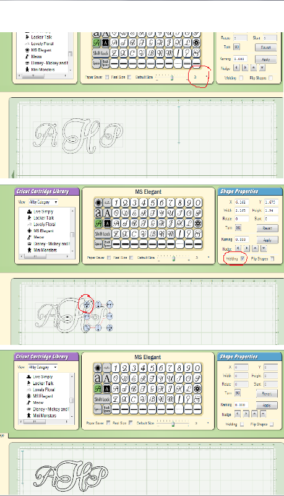
Task: Click sun icon key in bottom screenshot keypad
Action: click(98, 368)
